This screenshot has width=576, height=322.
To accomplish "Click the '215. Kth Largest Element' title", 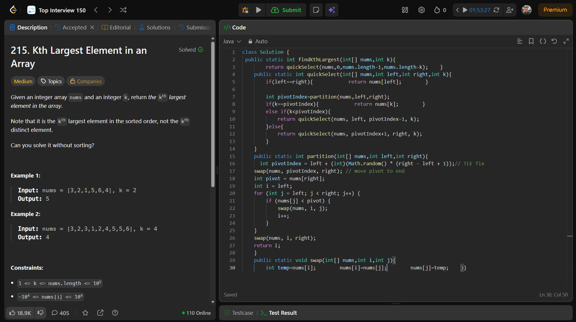I will click(79, 57).
